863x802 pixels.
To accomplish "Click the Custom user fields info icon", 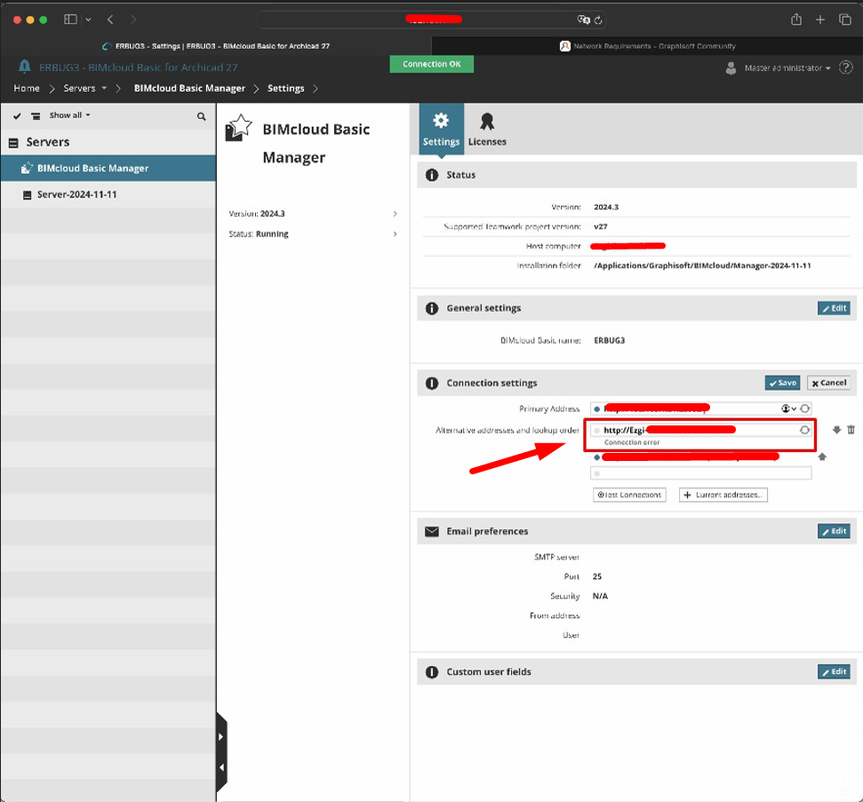I will 432,671.
